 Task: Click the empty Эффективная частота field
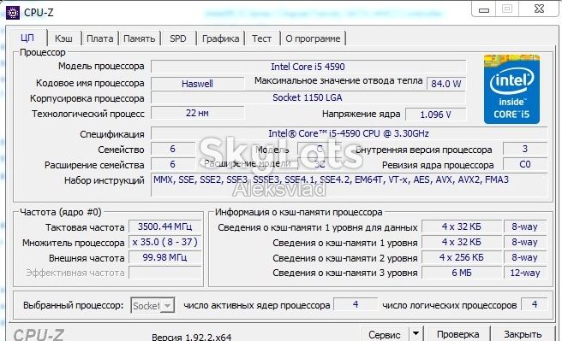coord(164,273)
